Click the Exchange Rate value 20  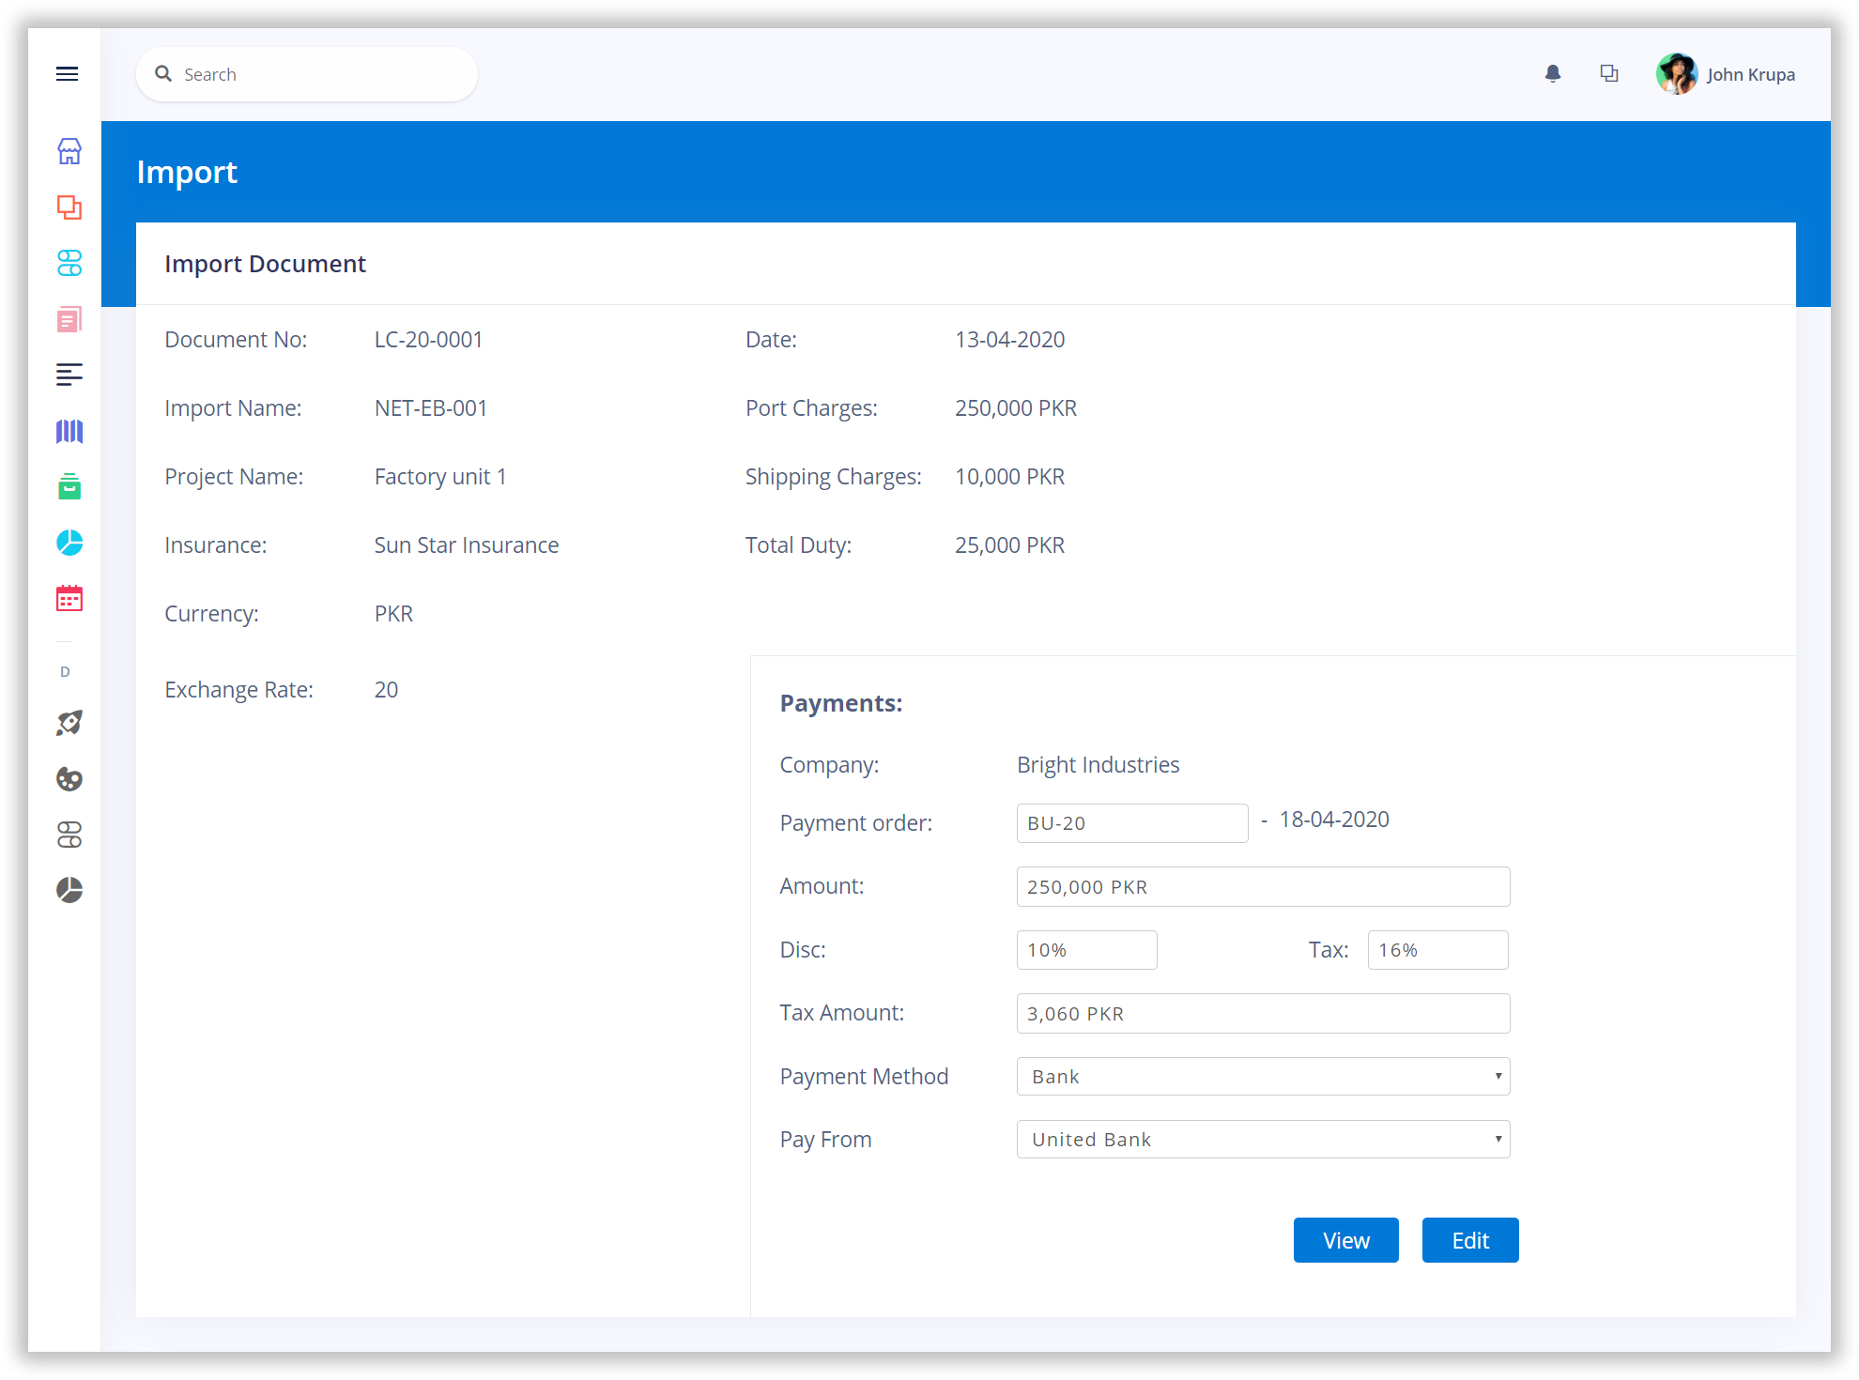[386, 690]
